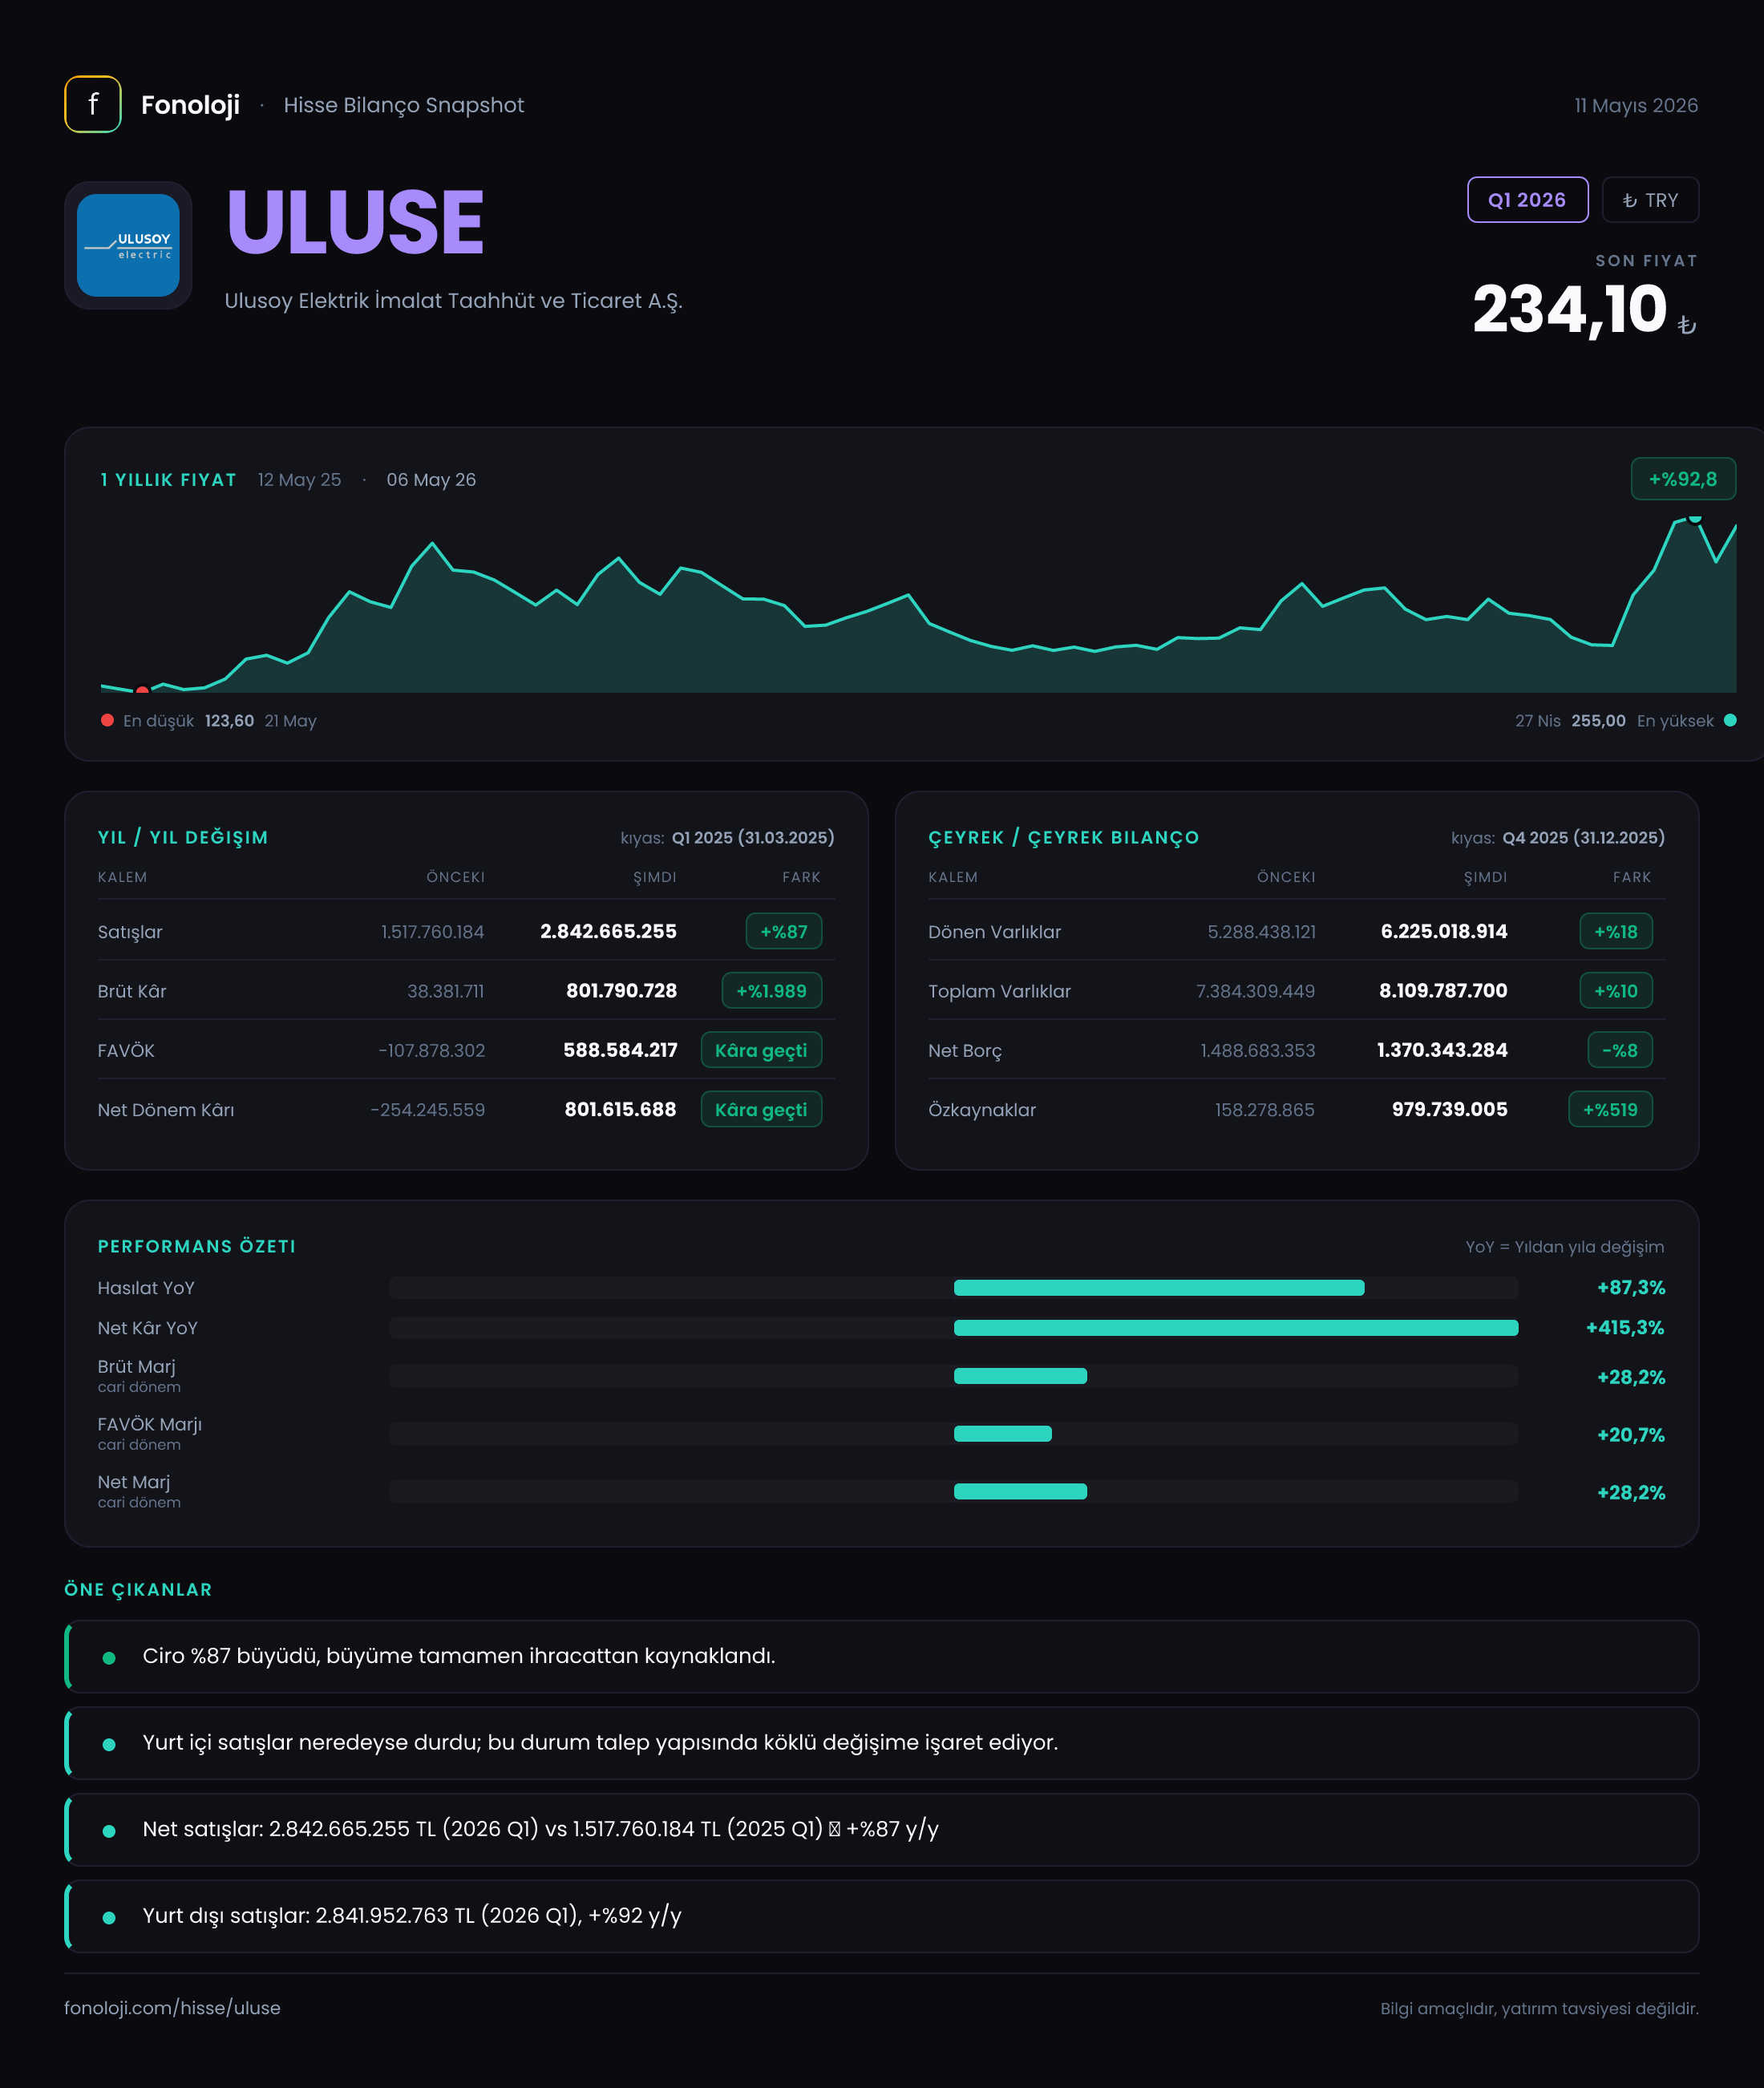Image resolution: width=1764 pixels, height=2088 pixels.
Task: Click the +87,3% Hasılat value
Action: 1631,1287
